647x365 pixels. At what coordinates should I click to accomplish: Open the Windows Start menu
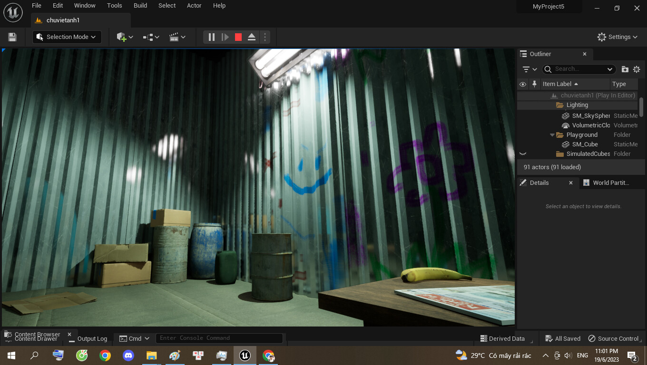(x=11, y=355)
